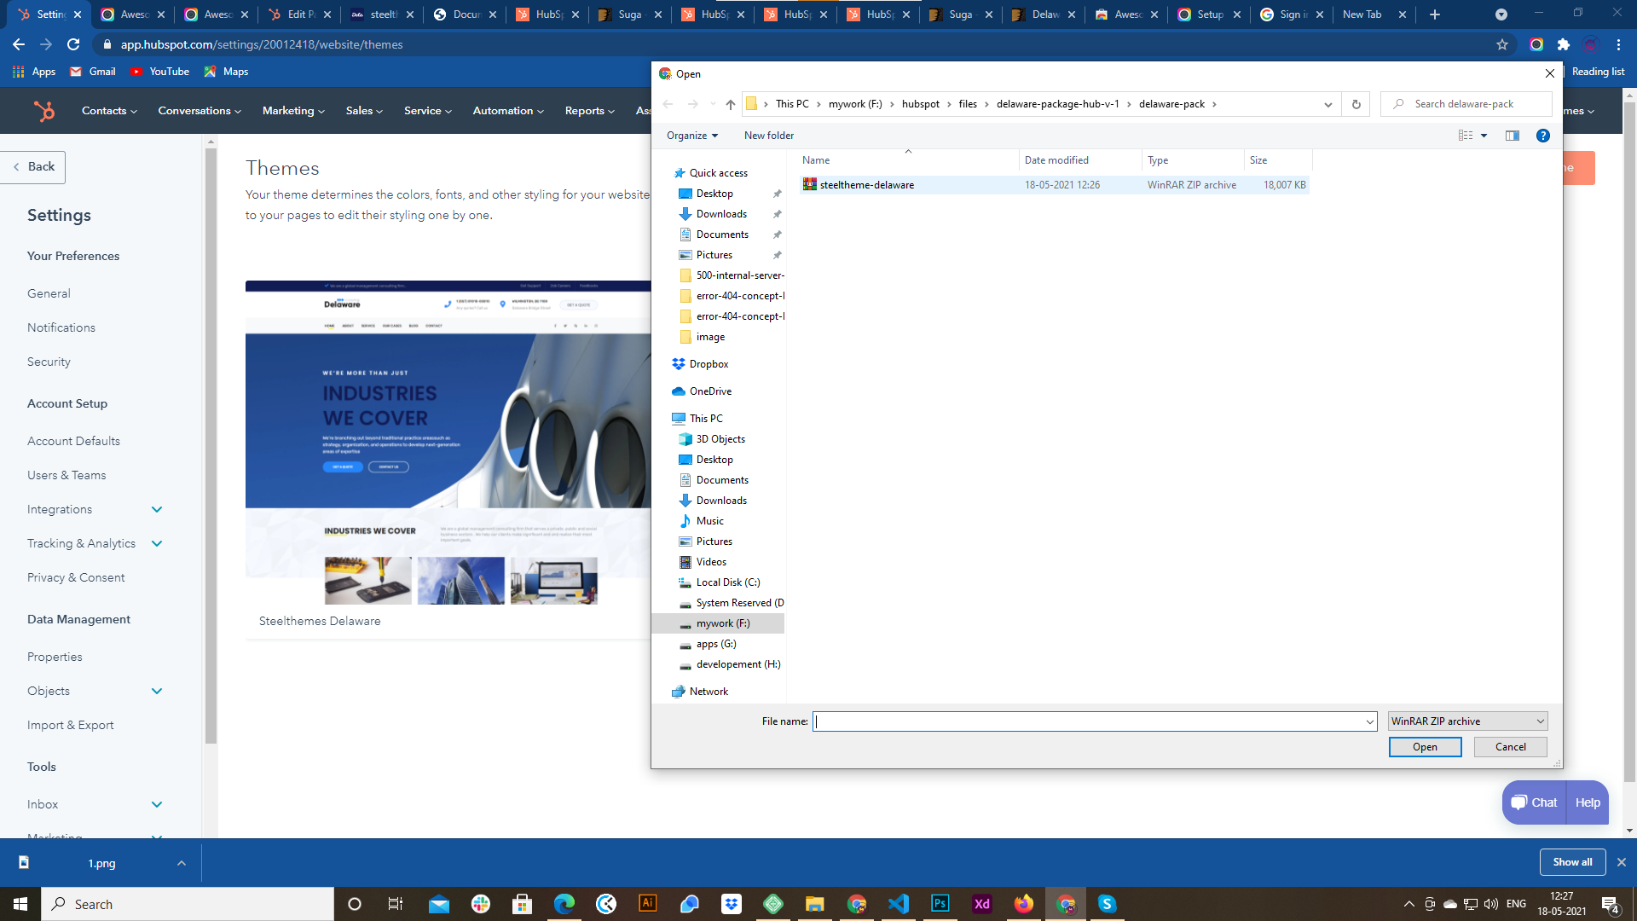Toggle the preview pane icon in dialog

[1513, 136]
